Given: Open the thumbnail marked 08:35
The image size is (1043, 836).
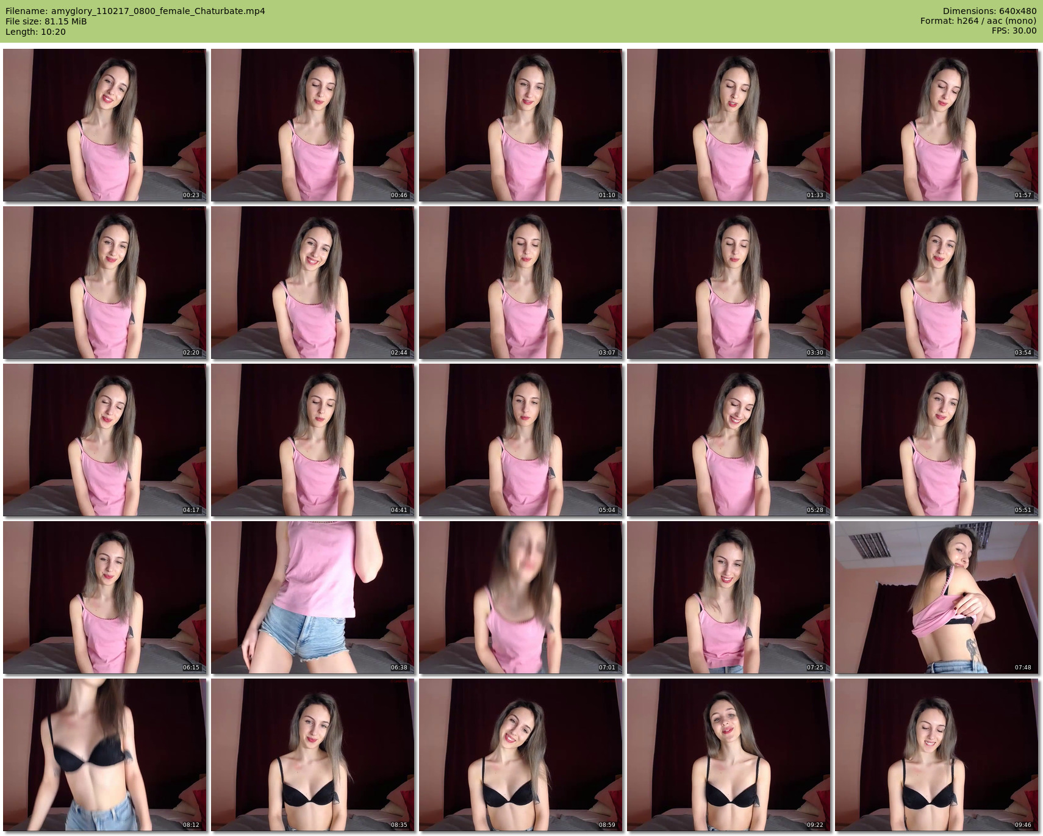Looking at the screenshot, I should [312, 755].
